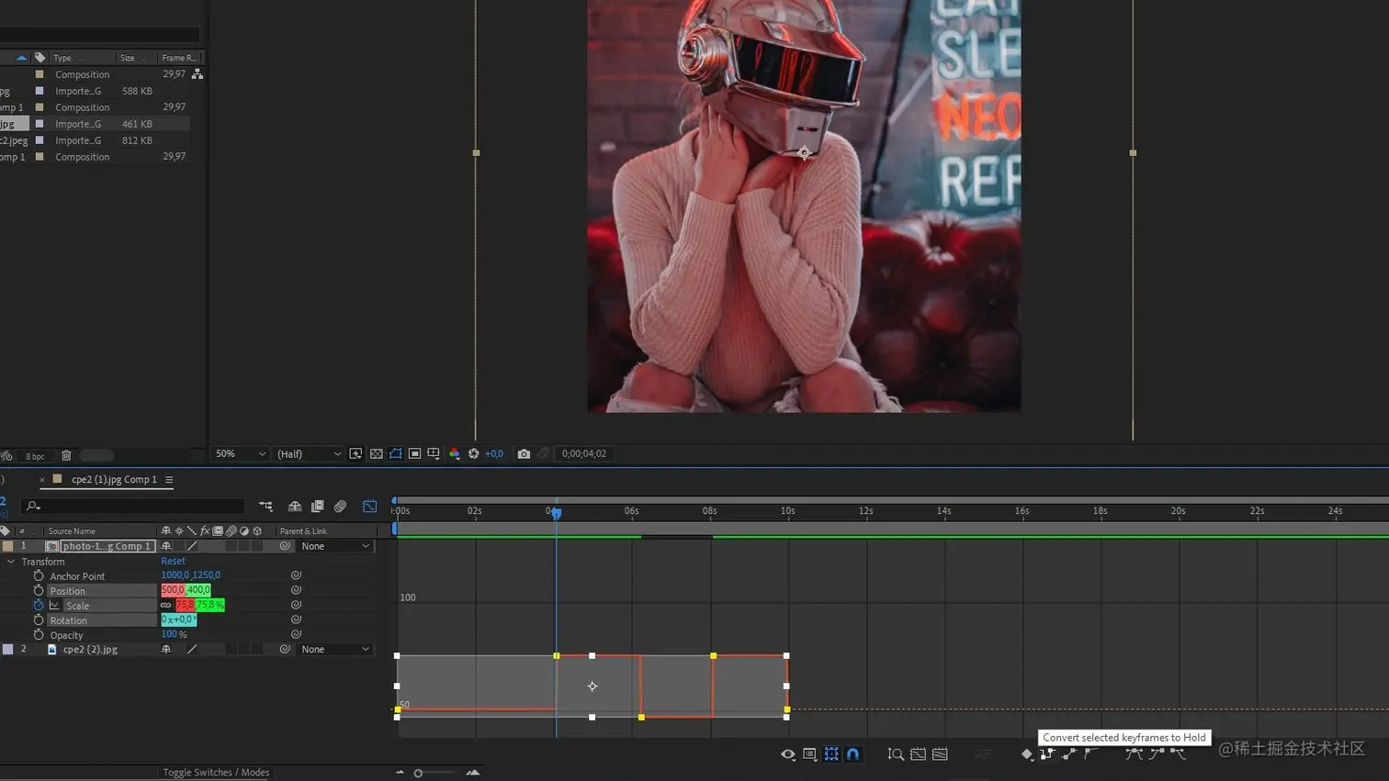Open the graph type and options menu

click(x=809, y=754)
